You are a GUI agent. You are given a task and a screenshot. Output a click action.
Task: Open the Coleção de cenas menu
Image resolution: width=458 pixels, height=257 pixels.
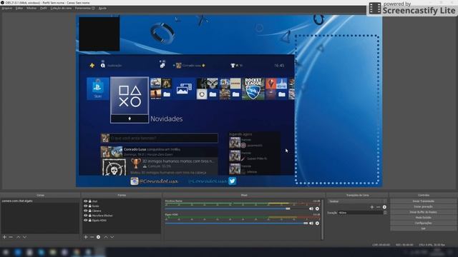point(61,8)
